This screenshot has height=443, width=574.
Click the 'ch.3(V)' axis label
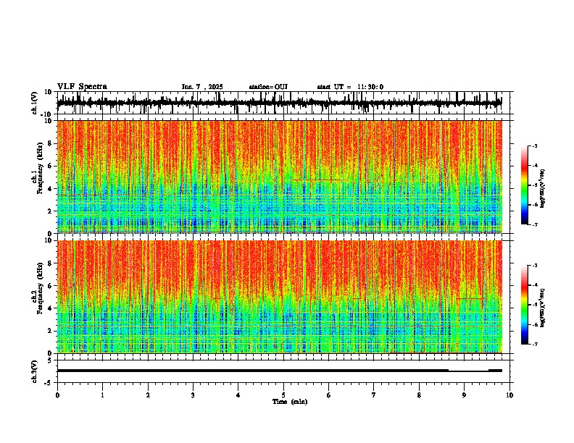pos(35,371)
